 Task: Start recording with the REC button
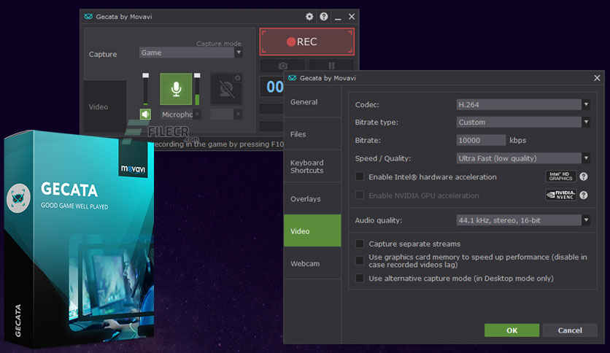307,42
